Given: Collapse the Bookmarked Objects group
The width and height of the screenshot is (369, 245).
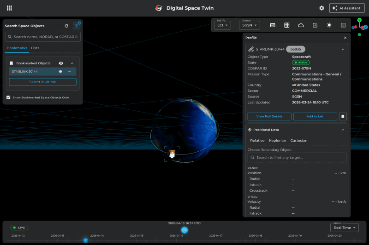Looking at the screenshot, I should pos(72,63).
